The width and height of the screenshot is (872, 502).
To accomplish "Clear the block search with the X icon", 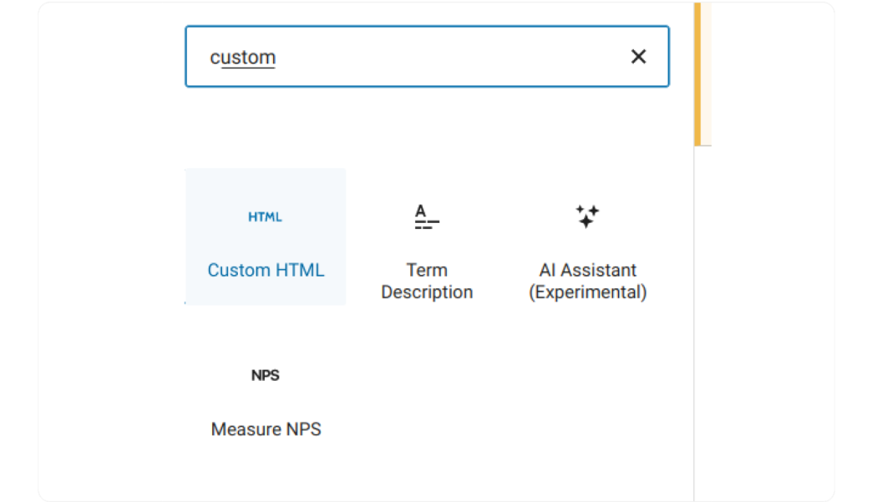I will (x=638, y=56).
